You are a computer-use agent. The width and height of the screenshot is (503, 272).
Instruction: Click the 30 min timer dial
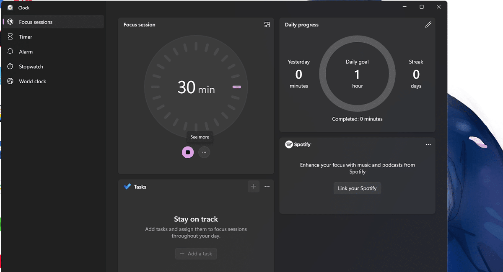pyautogui.click(x=196, y=87)
